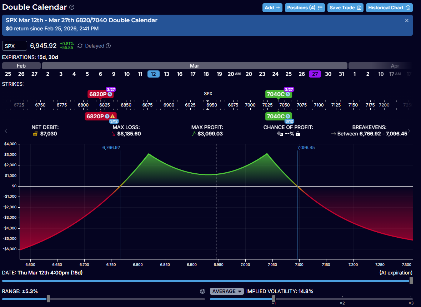Viewport: 421px width, 307px height.
Task: Select expiration date Mar 6
Action: tap(100, 74)
